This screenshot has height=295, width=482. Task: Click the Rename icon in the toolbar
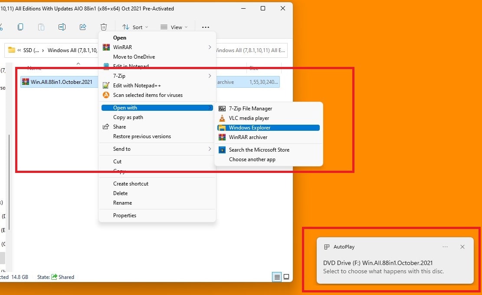(62, 27)
